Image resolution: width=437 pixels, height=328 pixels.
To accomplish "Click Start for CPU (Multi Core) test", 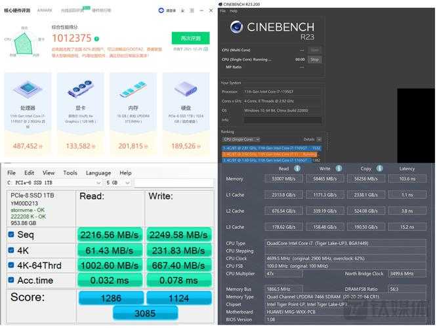I will pyautogui.click(x=315, y=50).
